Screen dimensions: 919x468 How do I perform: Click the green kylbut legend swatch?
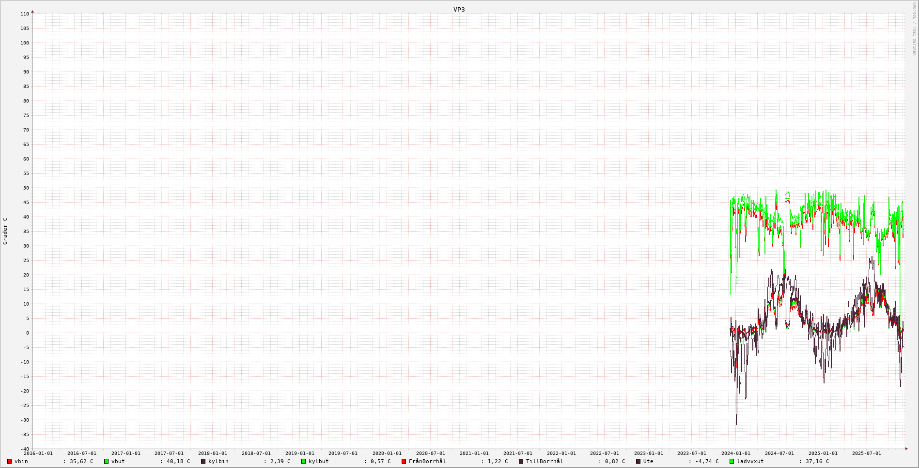[303, 461]
